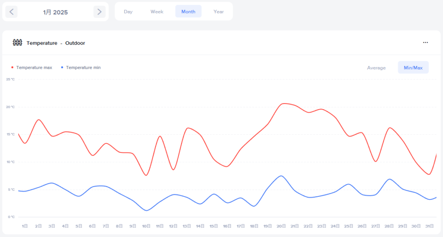Switch to Year view tab
Viewport: 443px width, 237px height.
218,12
